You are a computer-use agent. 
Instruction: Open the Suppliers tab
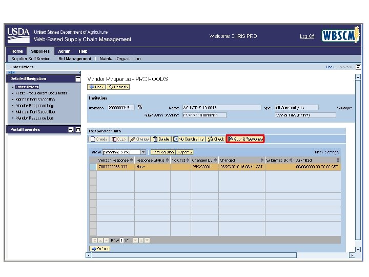(40, 51)
